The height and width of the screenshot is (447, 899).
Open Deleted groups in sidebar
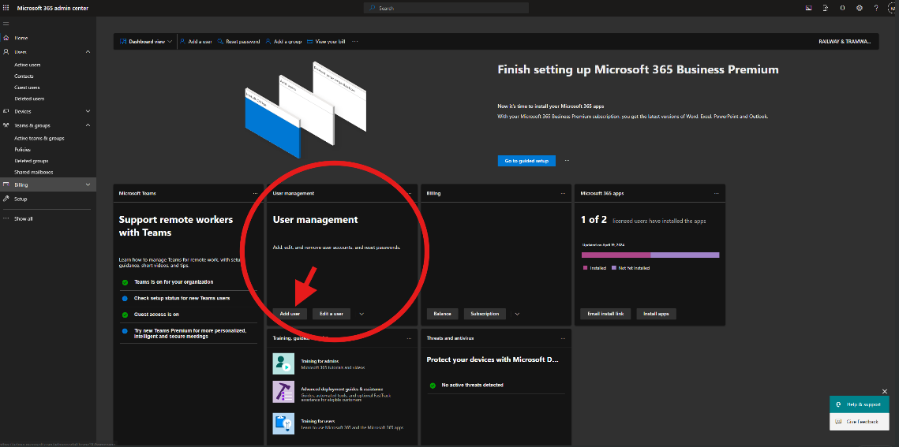click(32, 161)
